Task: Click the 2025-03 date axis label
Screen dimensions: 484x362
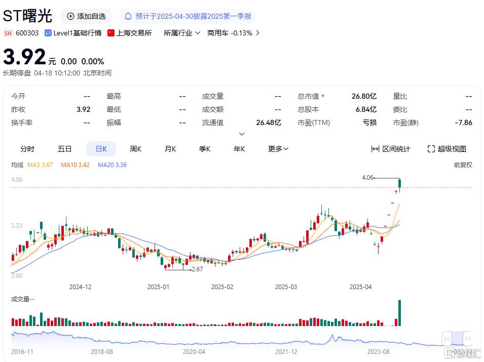Action: pos(286,287)
